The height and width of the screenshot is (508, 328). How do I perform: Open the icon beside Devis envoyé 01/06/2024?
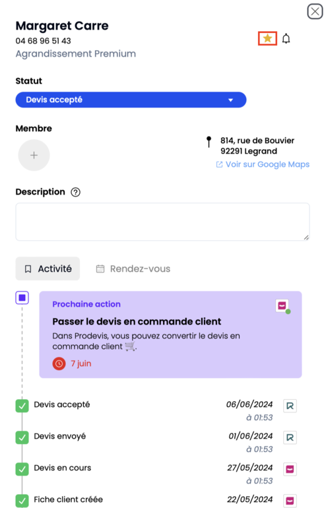(290, 437)
